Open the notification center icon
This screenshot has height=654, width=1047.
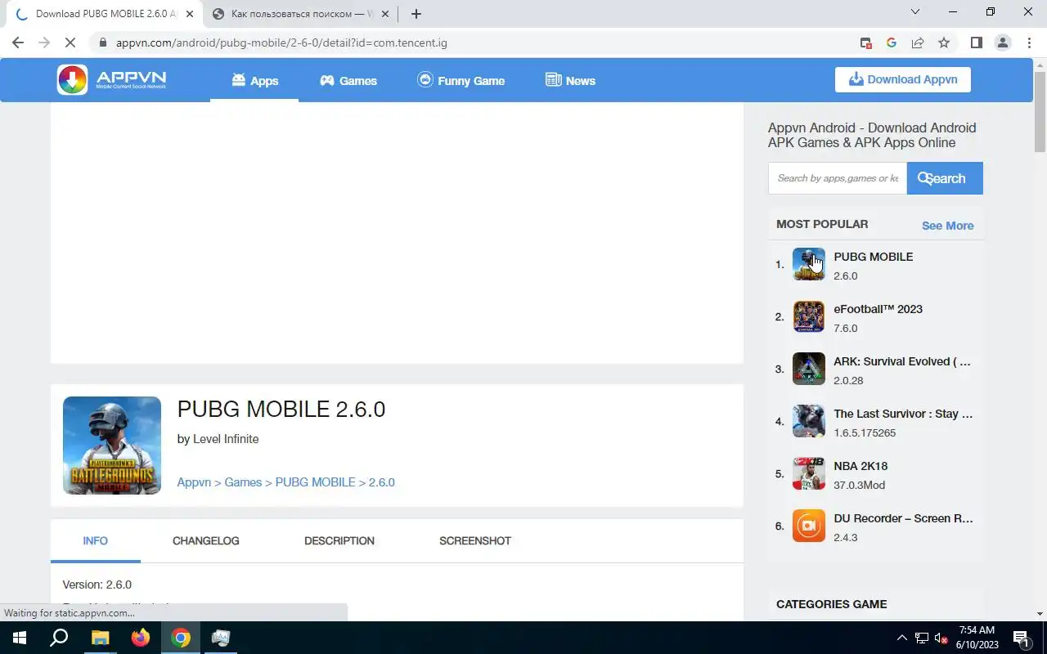point(1021,638)
